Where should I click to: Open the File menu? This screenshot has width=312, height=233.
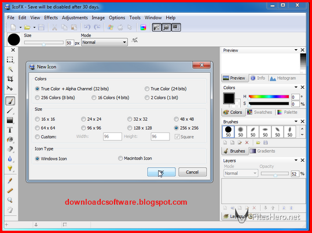pos(11,18)
